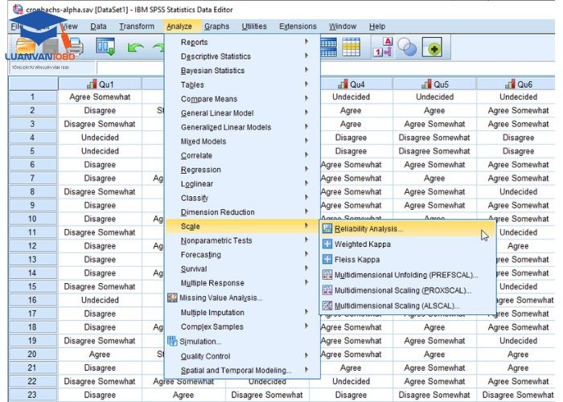Open the Loglinear menu item
The image size is (563, 402).
coord(197,184)
